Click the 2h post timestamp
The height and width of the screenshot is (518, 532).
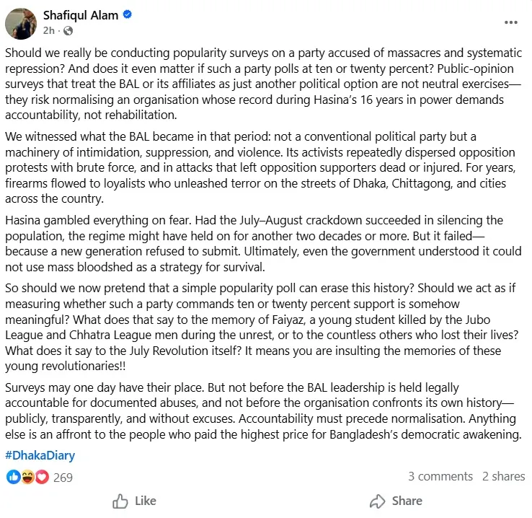49,31
